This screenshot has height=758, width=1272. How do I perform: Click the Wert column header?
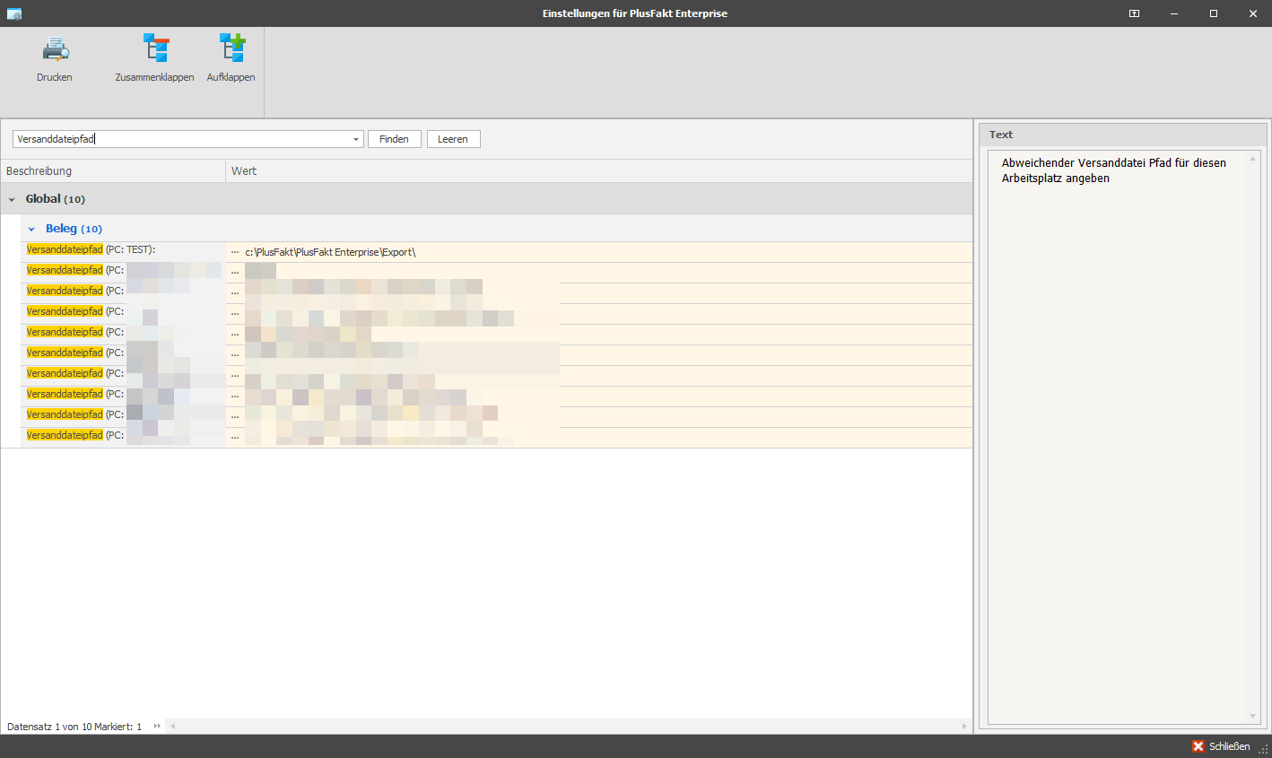pyautogui.click(x=599, y=170)
